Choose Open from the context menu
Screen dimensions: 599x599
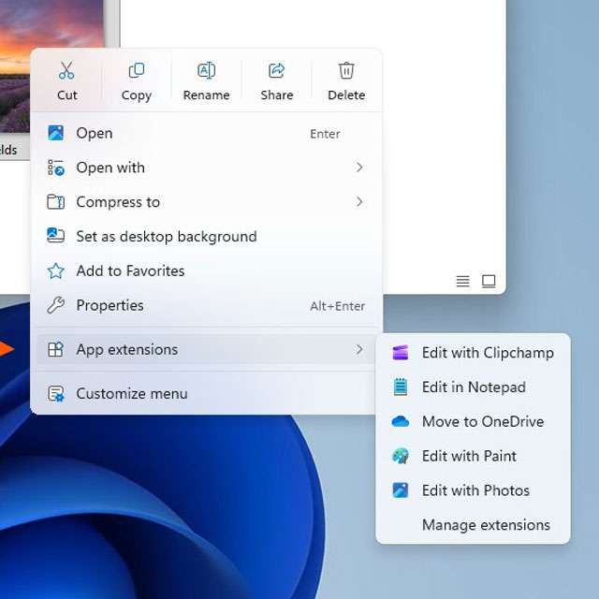pos(206,133)
